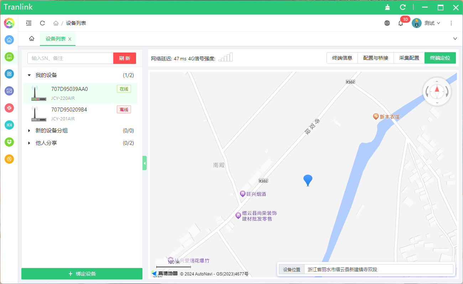
Task: Select the 终端定位 tab
Action: tap(440, 58)
